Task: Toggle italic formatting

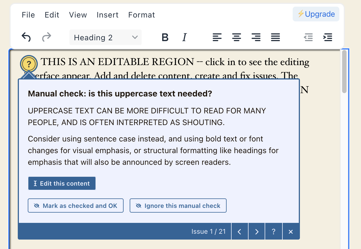Action: 184,37
